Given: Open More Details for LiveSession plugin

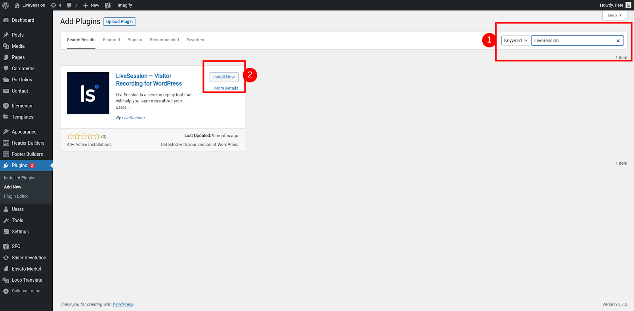Looking at the screenshot, I should point(226,88).
